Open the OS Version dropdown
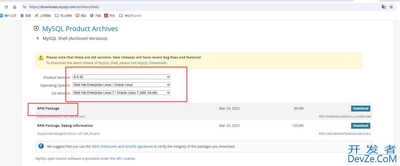400x166 pixels. pos(121,93)
